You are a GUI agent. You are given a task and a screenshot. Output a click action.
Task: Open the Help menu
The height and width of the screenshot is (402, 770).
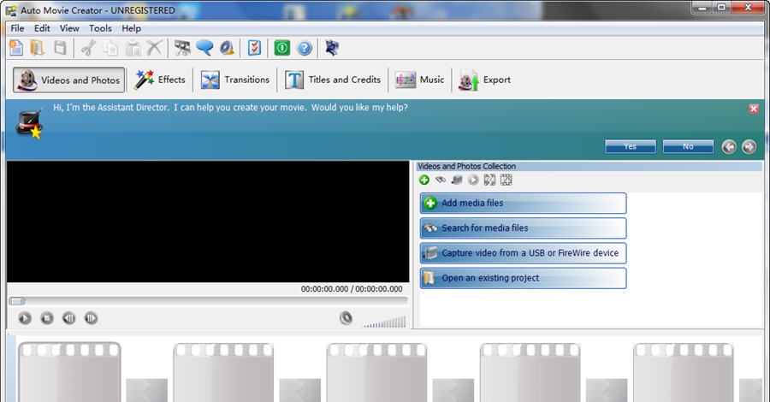pyautogui.click(x=131, y=28)
